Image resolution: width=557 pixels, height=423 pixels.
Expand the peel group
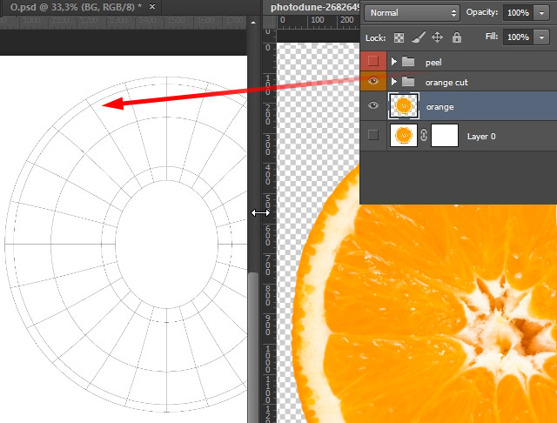[x=393, y=62]
